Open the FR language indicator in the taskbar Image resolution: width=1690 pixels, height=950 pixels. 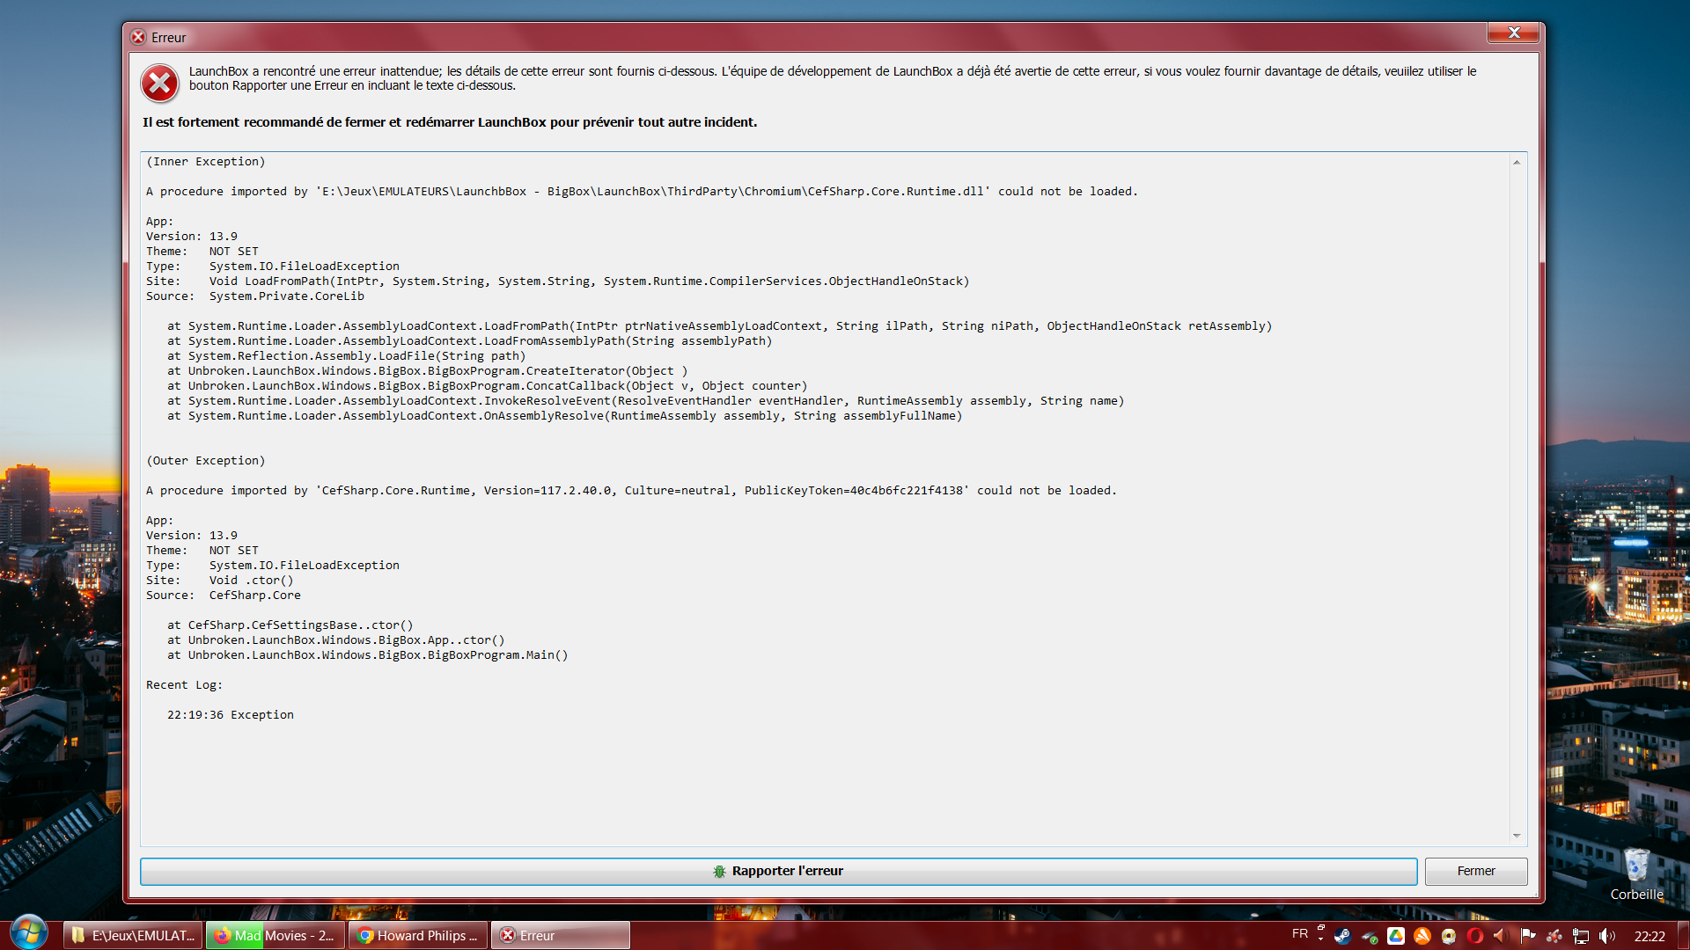(1299, 934)
